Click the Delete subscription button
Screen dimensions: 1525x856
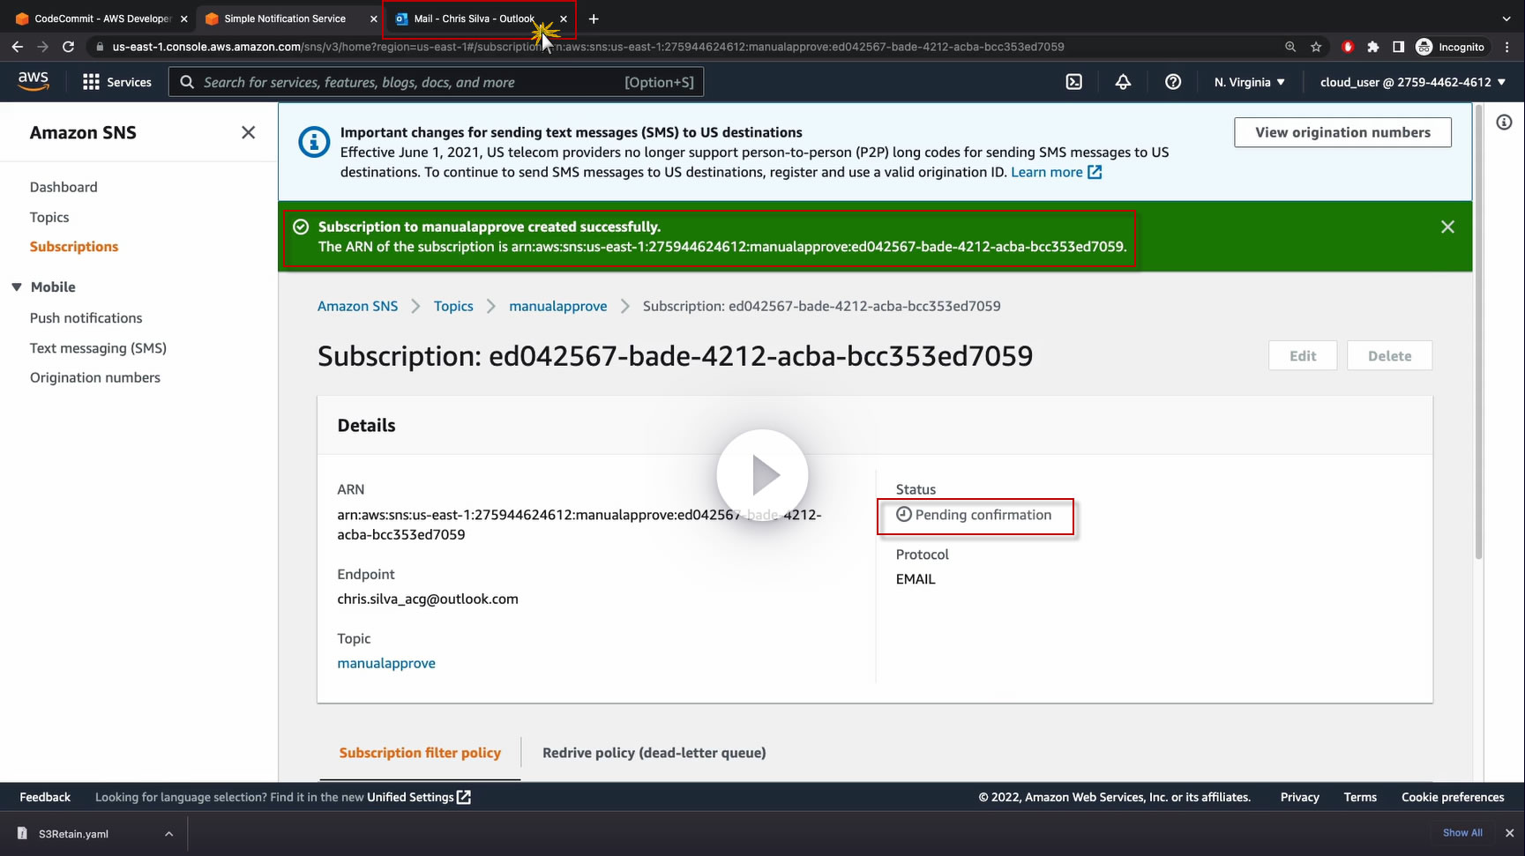coord(1389,356)
